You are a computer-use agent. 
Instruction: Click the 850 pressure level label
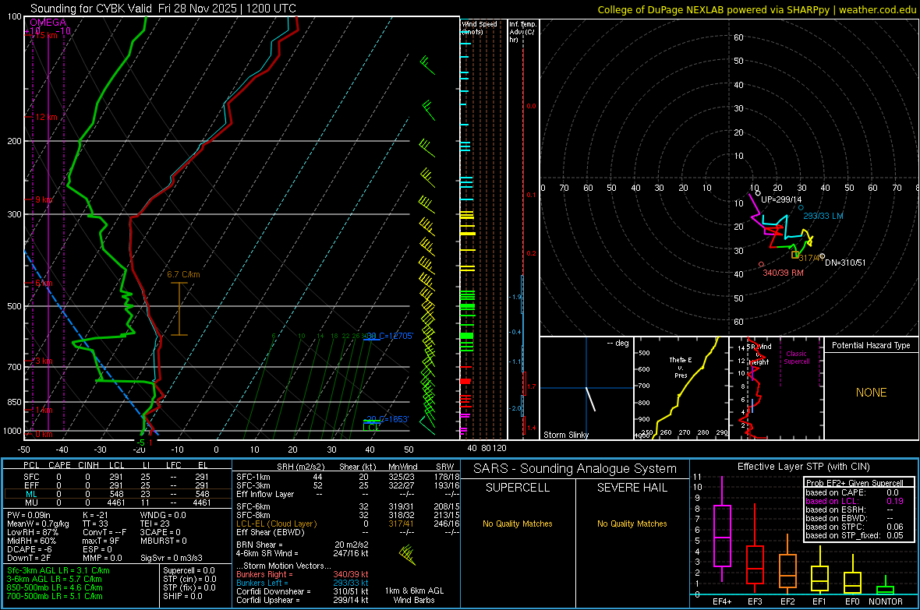(x=14, y=402)
